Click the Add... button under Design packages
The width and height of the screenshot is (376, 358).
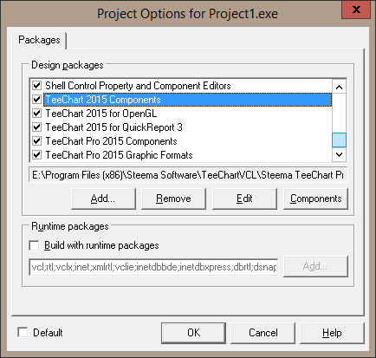coord(103,199)
